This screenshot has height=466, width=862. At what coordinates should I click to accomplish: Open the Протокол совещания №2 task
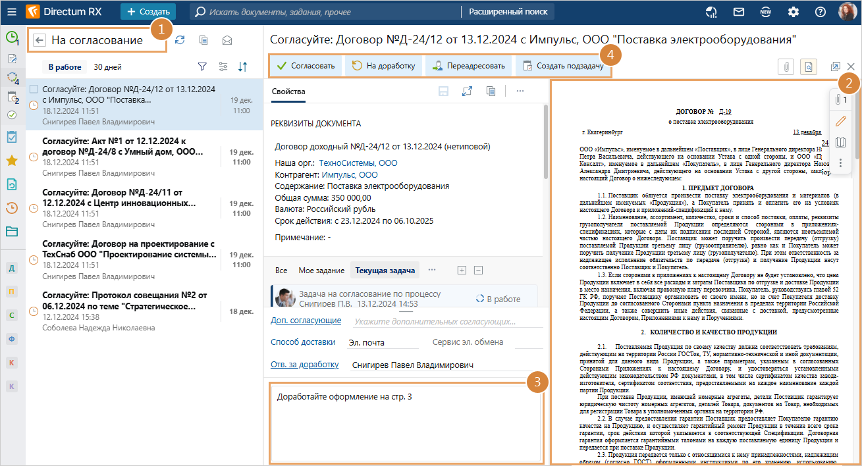point(144,311)
